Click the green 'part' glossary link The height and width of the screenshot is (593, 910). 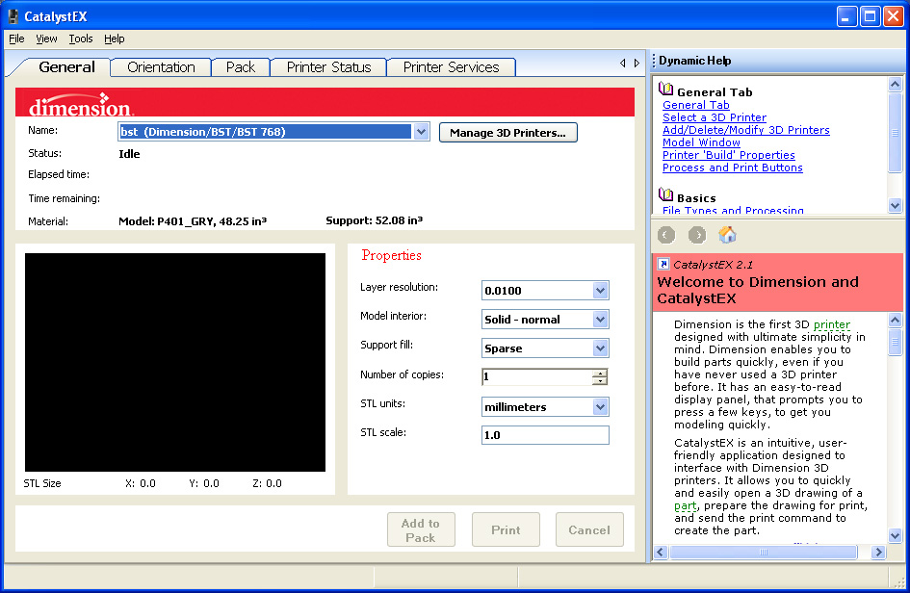(x=685, y=506)
